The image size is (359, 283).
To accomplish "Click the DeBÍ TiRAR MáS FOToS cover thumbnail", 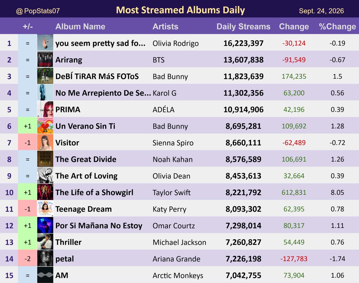I will 45,76.
